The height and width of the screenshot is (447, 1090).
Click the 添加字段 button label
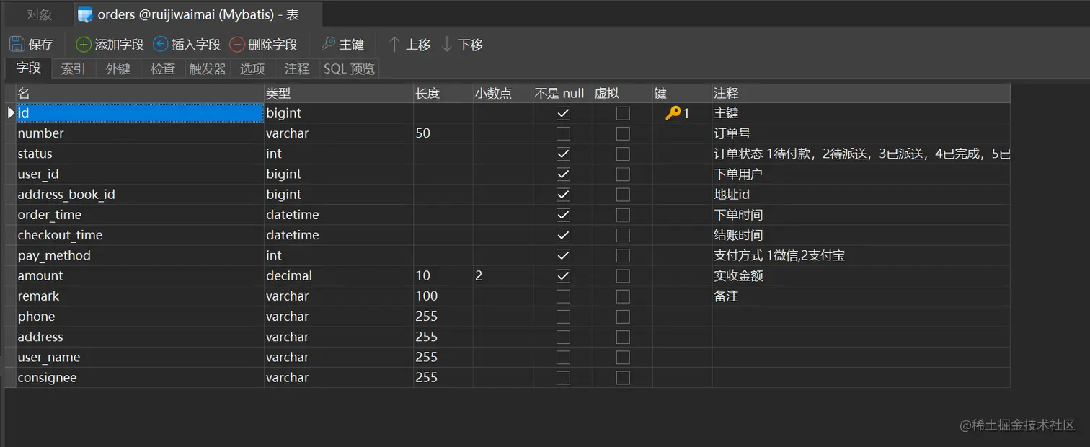click(x=120, y=44)
